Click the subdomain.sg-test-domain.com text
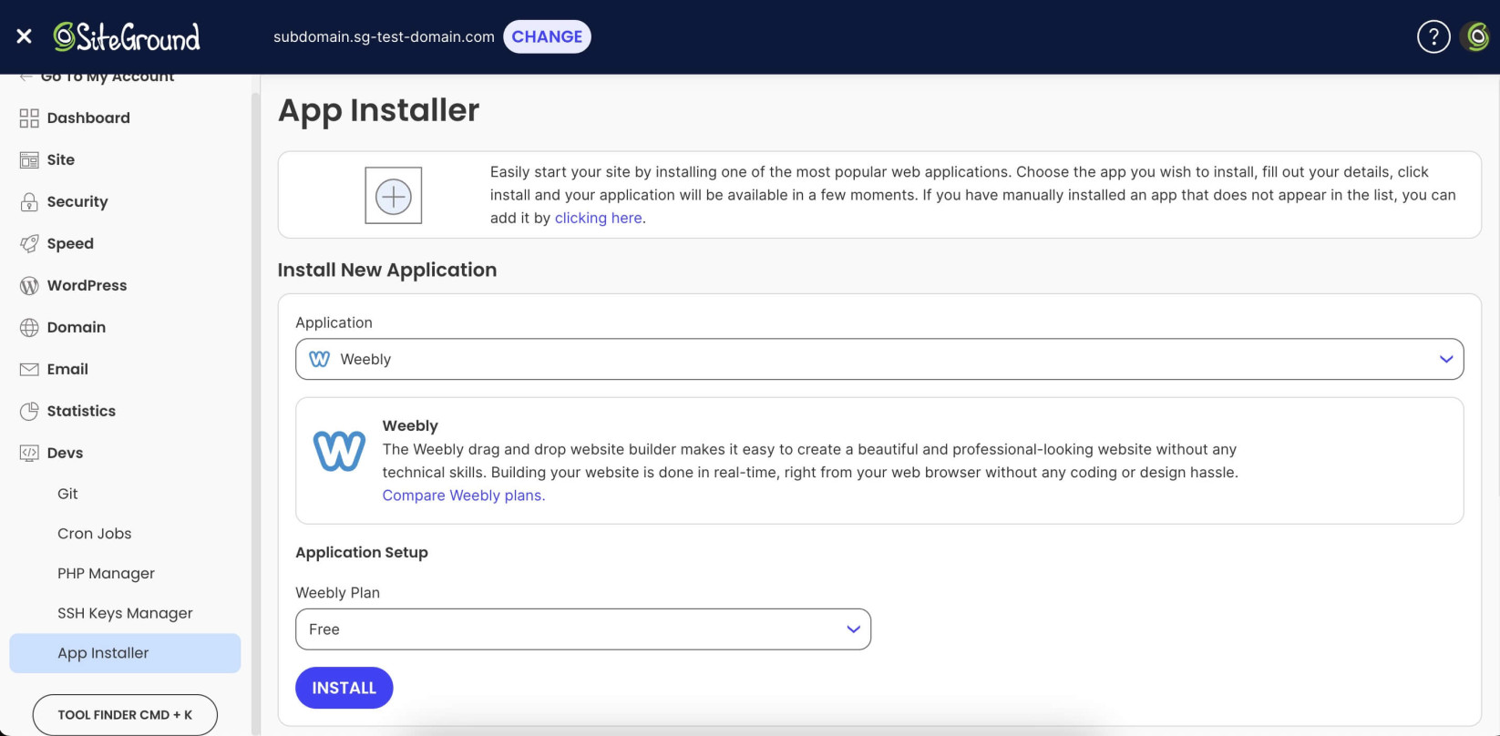 tap(384, 36)
